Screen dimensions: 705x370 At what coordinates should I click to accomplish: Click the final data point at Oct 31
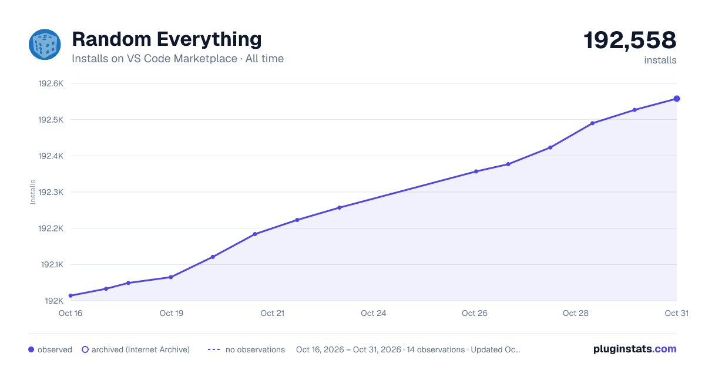(677, 99)
